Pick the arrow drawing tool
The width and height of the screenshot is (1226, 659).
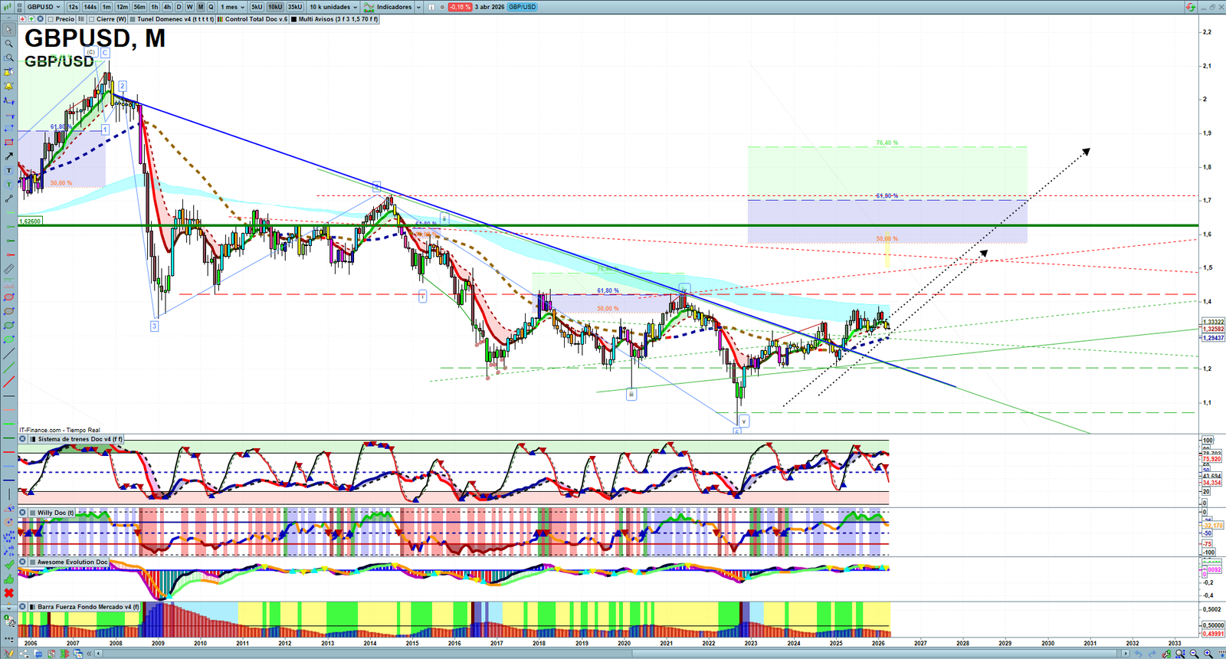point(9,156)
